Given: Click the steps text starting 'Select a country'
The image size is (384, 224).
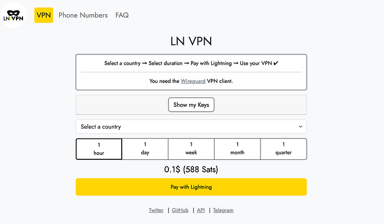Looking at the screenshot, I should click(x=191, y=64).
